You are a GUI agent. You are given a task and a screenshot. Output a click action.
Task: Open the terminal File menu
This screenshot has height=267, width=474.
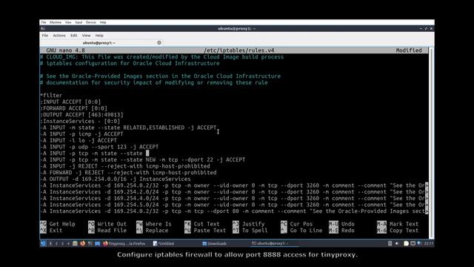(45, 36)
